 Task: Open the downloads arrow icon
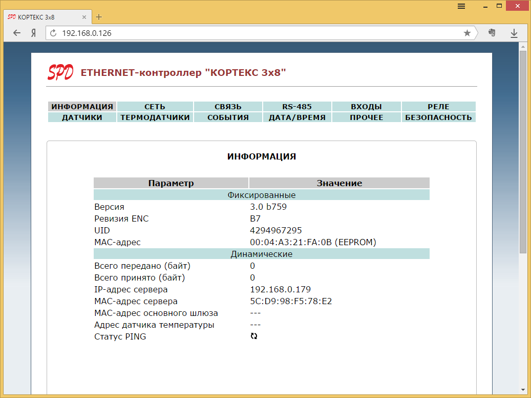click(x=514, y=33)
